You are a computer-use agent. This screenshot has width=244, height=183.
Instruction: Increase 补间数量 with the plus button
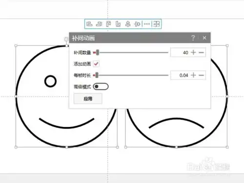pyautogui.click(x=193, y=52)
